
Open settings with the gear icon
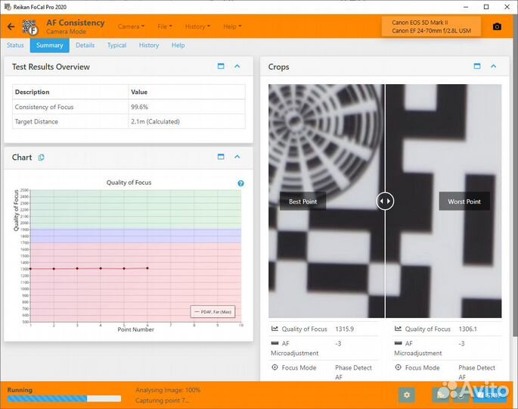coord(407,395)
